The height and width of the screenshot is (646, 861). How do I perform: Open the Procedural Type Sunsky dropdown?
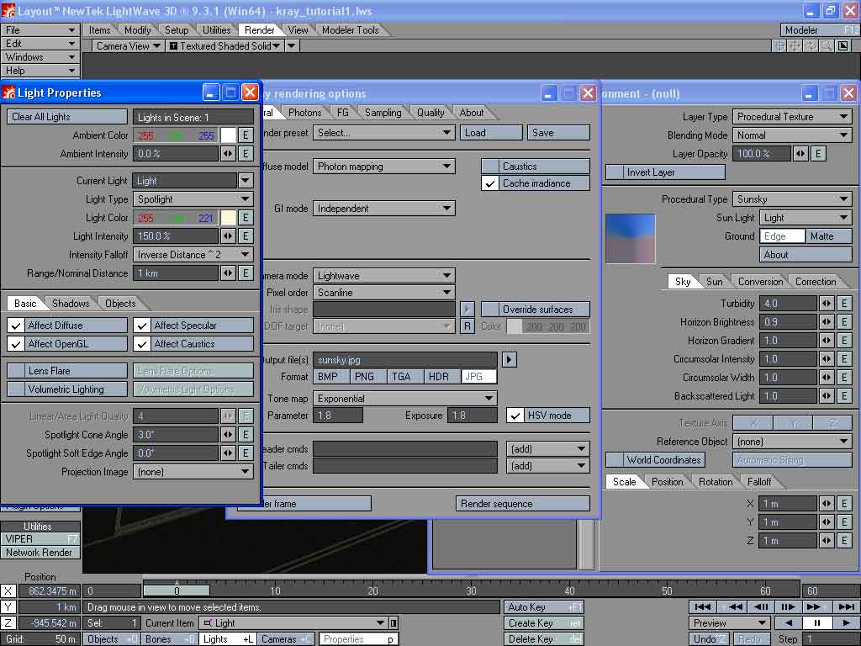point(792,199)
